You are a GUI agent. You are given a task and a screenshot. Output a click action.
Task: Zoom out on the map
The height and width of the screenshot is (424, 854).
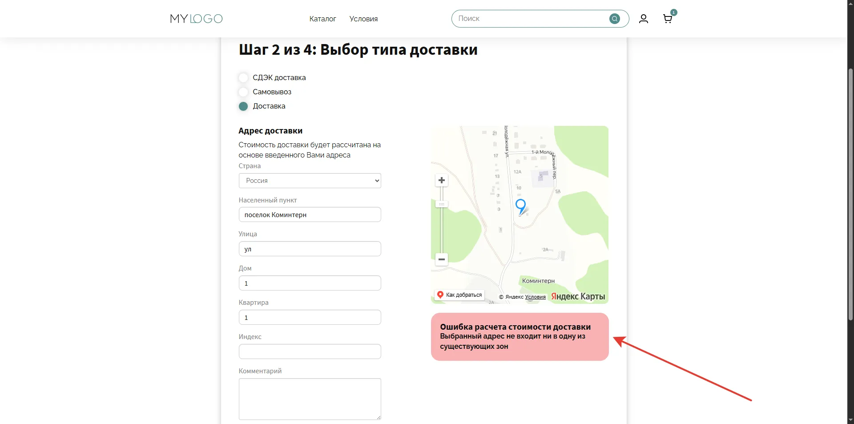[x=441, y=259]
